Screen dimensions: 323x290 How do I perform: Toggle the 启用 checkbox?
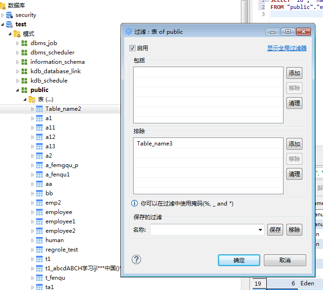tap(132, 48)
